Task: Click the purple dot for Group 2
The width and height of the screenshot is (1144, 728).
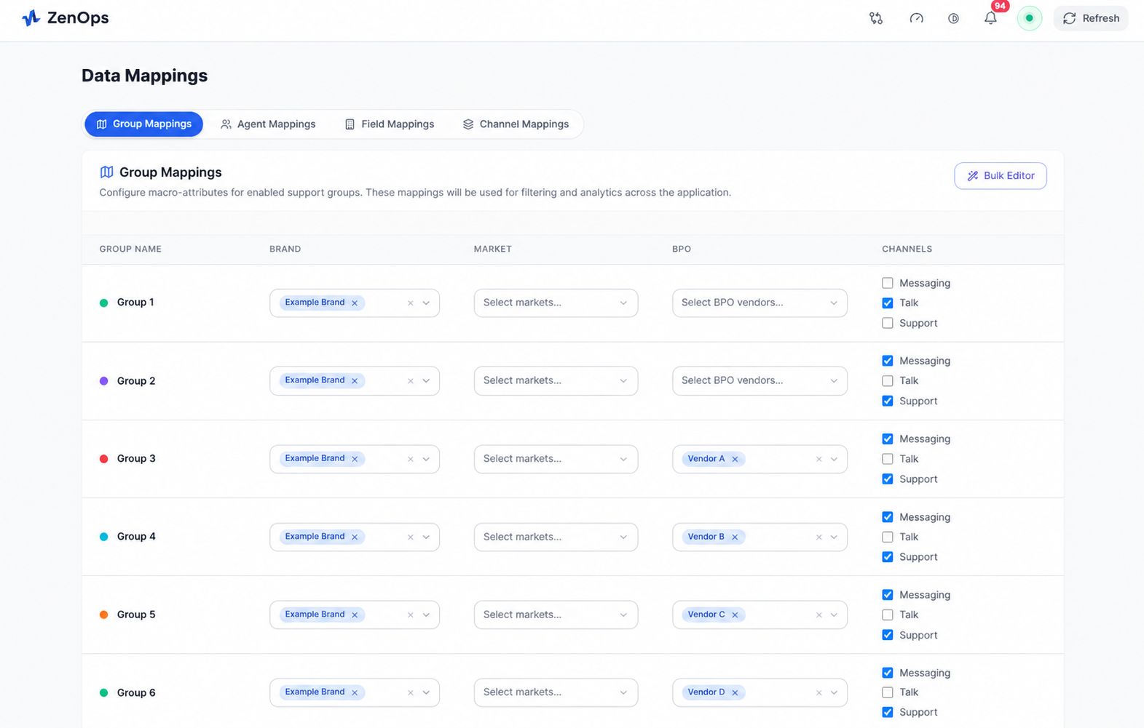Action: (x=103, y=381)
